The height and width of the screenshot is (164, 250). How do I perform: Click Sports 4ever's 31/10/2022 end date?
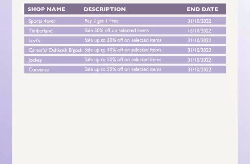coord(199,21)
